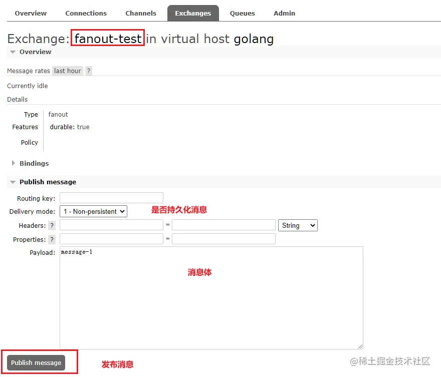Open help icon next to Headers

click(x=52, y=225)
